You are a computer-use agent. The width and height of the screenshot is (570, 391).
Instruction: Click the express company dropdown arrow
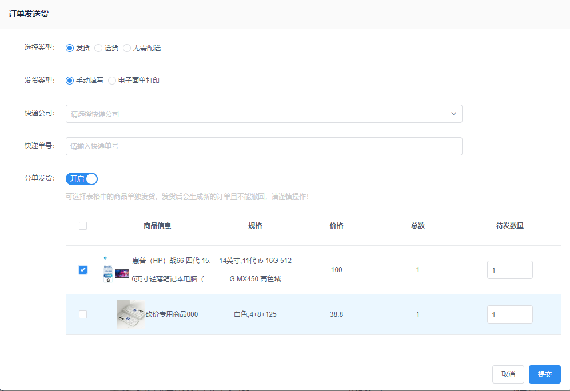[x=453, y=114]
